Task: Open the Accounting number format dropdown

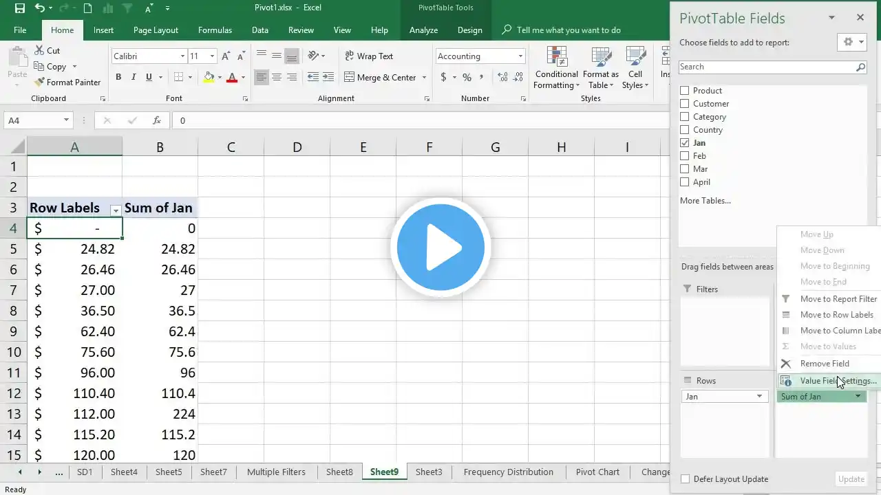Action: pos(520,56)
